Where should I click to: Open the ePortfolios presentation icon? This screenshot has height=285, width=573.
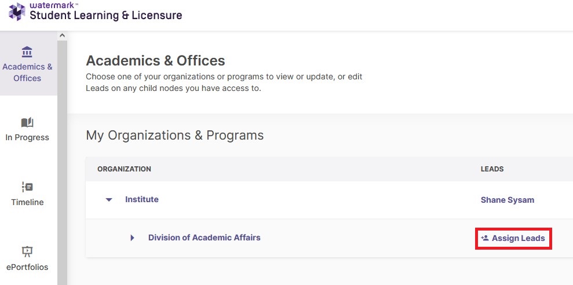click(x=27, y=252)
